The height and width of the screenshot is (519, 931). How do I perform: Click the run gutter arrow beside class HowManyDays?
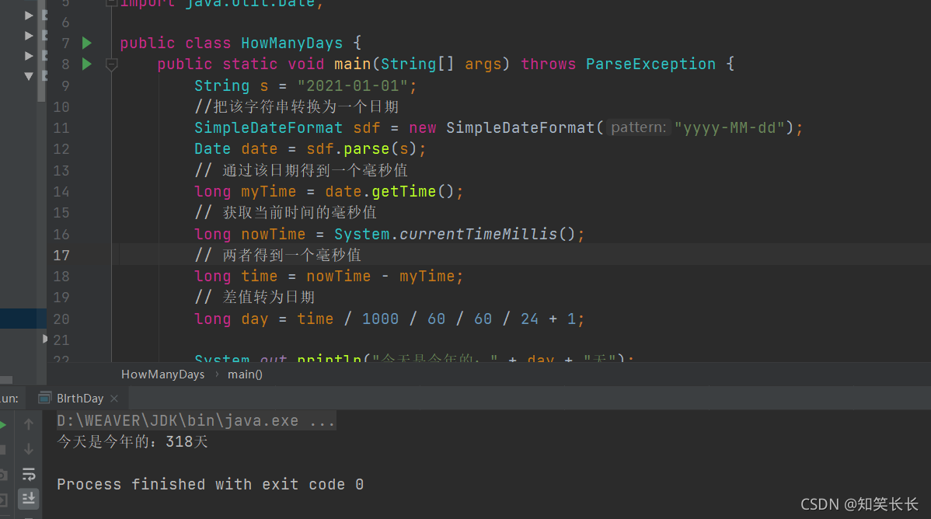(87, 43)
